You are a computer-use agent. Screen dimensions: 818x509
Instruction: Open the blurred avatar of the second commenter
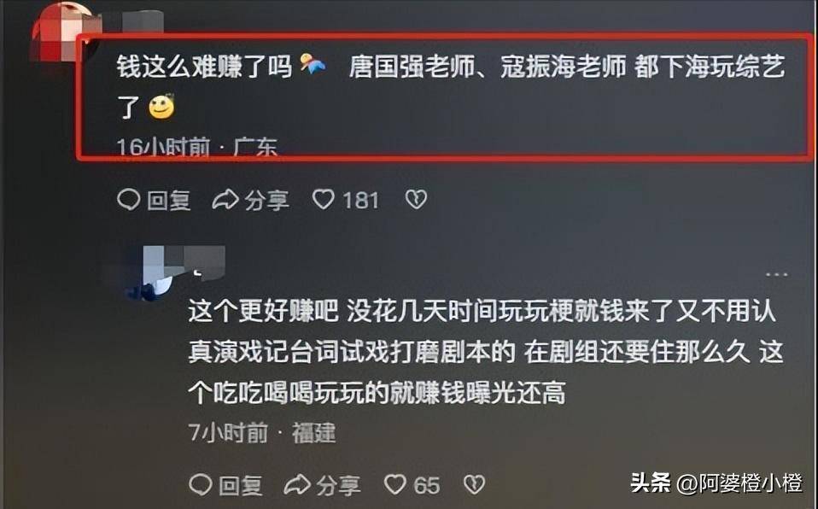click(x=177, y=272)
